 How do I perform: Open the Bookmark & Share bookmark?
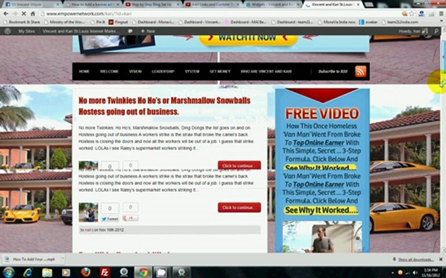click(x=22, y=22)
